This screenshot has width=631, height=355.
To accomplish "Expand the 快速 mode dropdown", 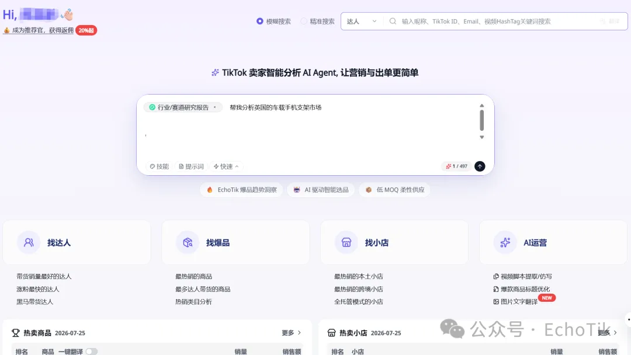I will tap(226, 166).
